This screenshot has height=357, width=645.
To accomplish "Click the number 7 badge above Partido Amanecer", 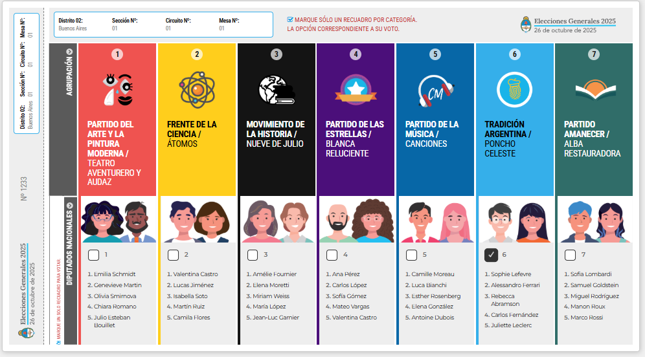I will tap(593, 54).
